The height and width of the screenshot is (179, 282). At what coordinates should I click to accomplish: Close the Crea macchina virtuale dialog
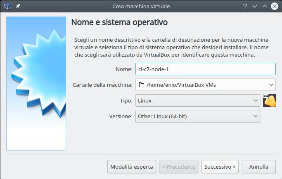(274, 6)
